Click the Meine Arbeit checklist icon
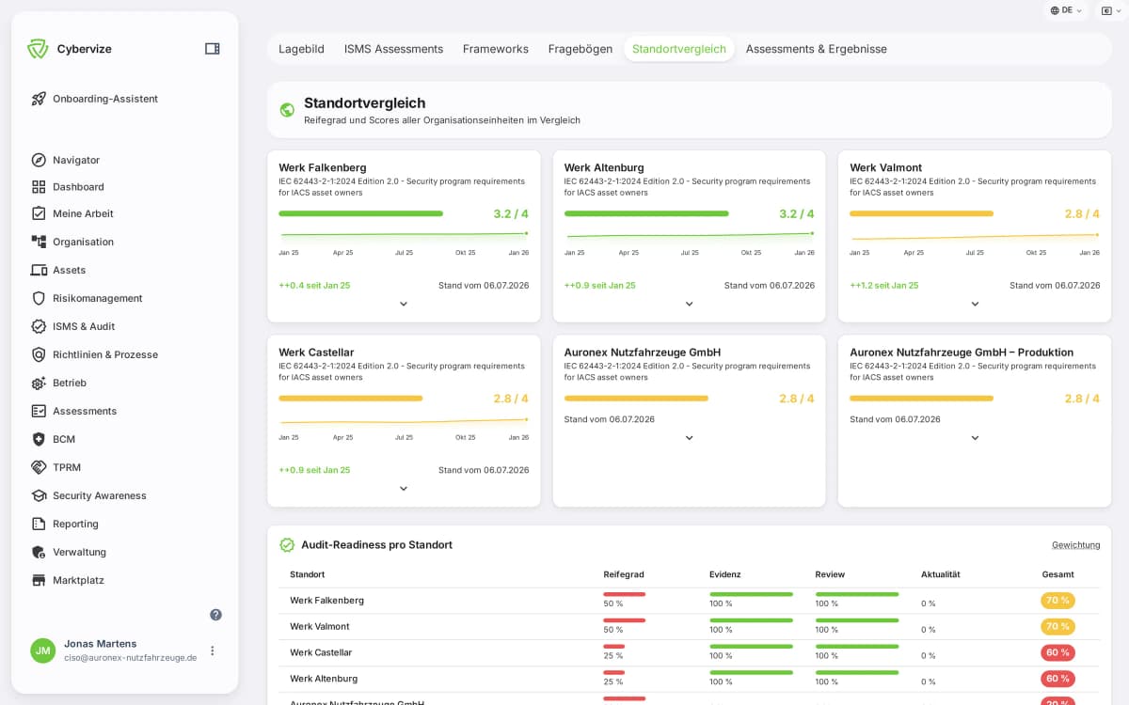This screenshot has width=1129, height=705. (x=39, y=213)
